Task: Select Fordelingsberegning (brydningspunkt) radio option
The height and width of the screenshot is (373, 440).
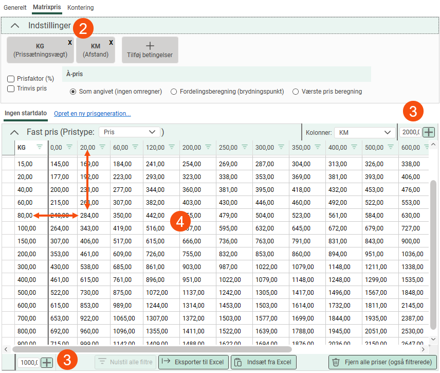Action: [174, 92]
